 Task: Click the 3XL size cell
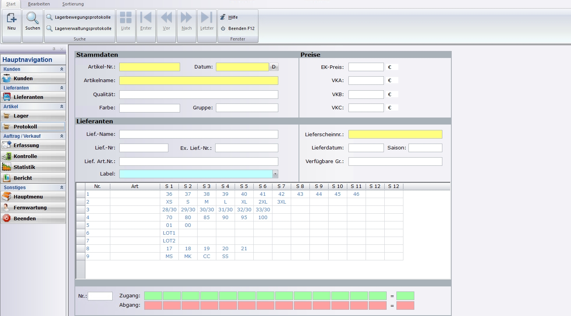pyautogui.click(x=281, y=202)
